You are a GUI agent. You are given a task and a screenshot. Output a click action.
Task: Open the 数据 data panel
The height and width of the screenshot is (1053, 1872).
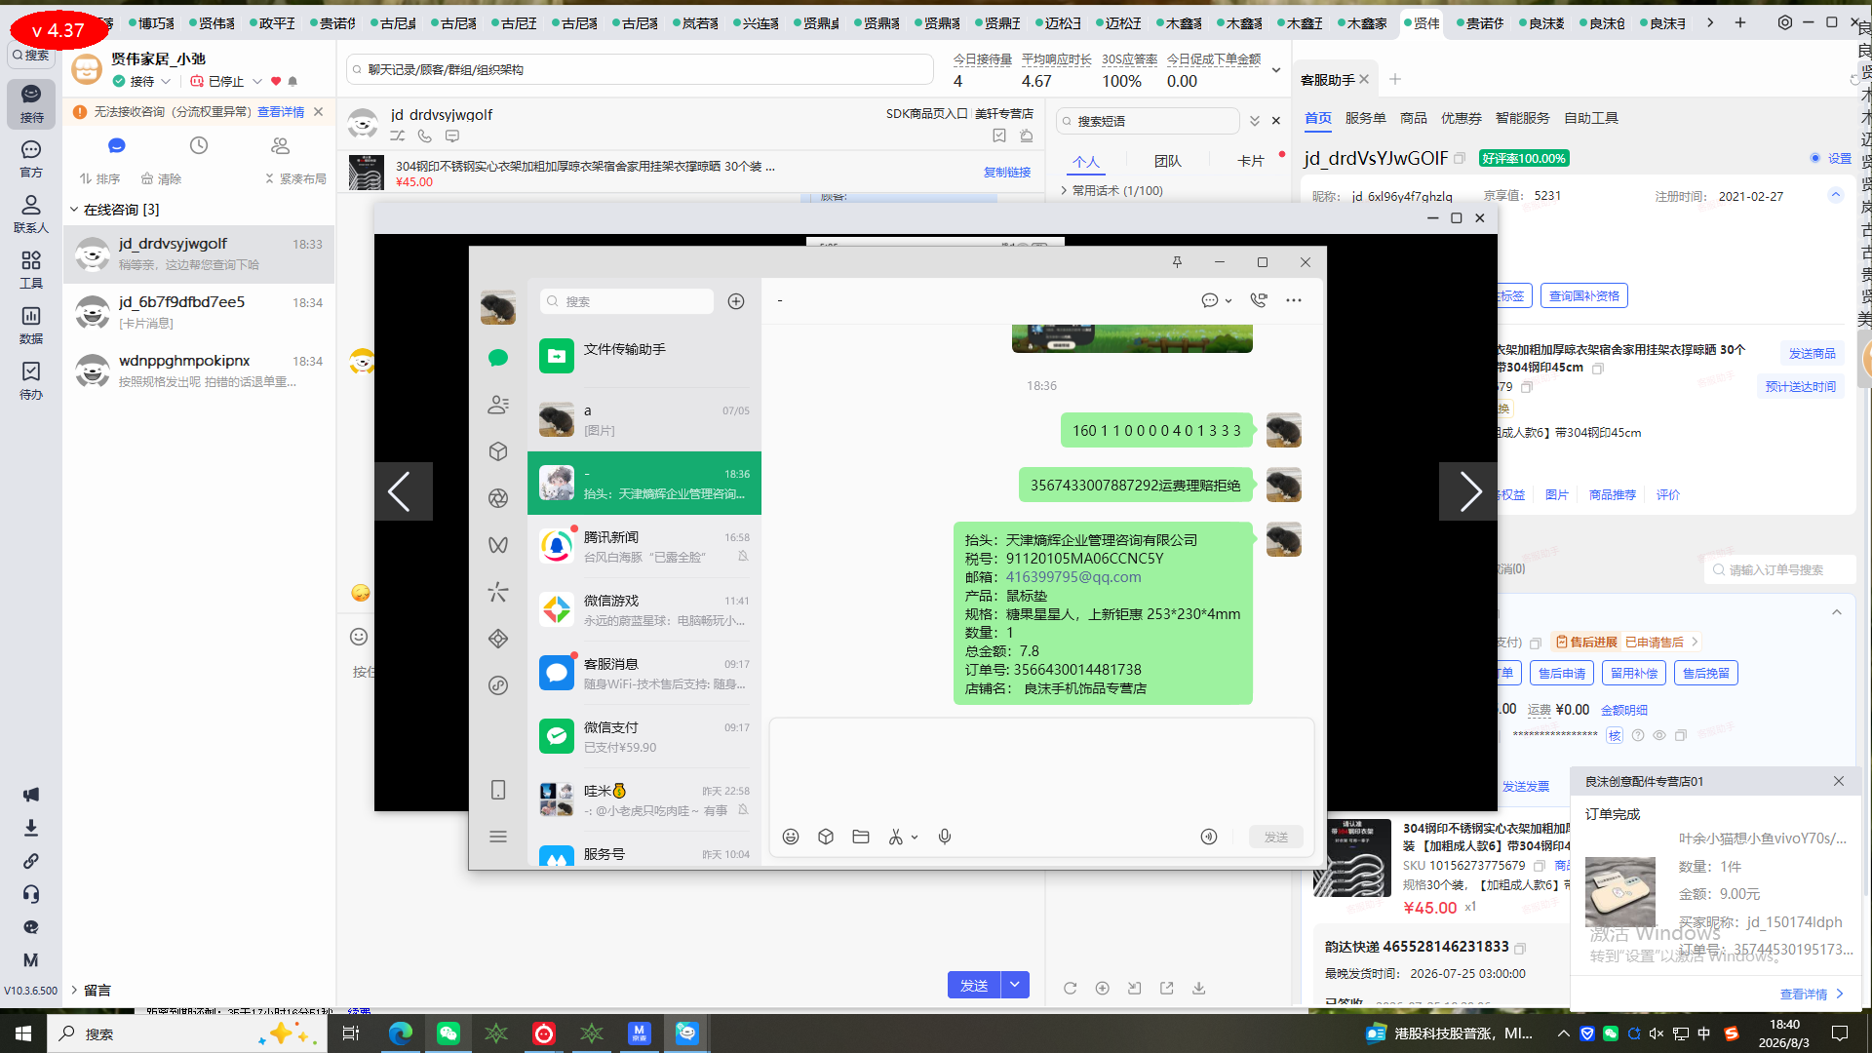[31, 326]
